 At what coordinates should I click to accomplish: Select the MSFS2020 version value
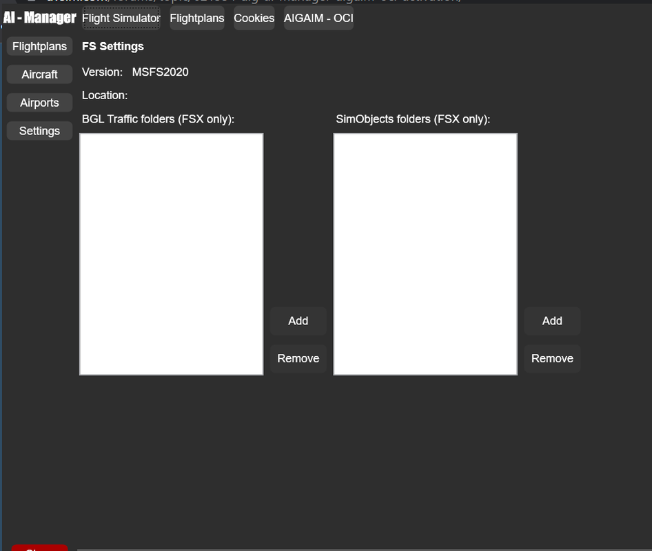(x=160, y=72)
